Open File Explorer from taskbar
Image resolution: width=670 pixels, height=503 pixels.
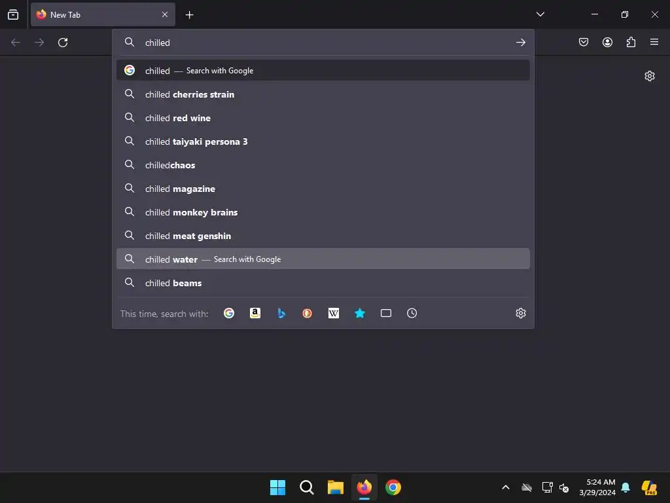tap(336, 487)
